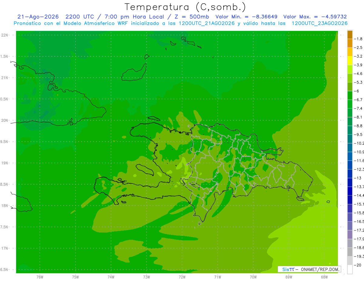Pick the yellow swatch between -3.2 and -3.9
Viewport: 364px width, 281px height.
point(350,61)
